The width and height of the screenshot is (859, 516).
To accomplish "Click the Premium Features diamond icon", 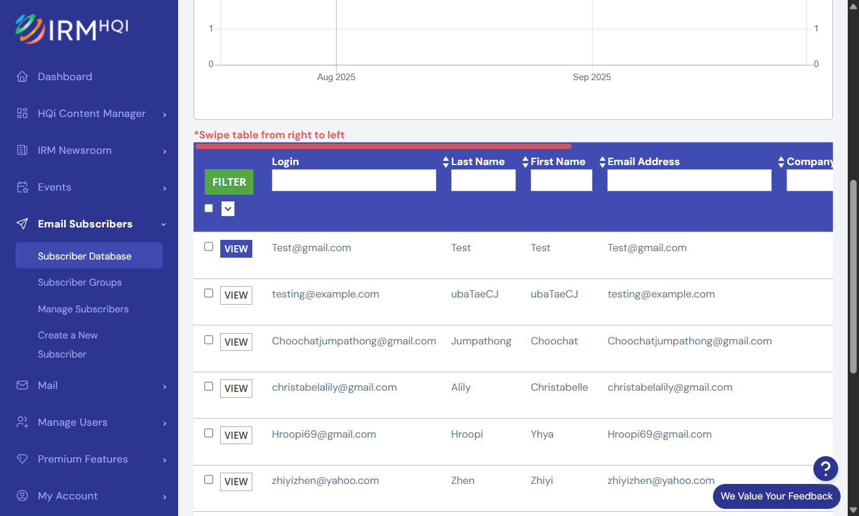I will 23,459.
